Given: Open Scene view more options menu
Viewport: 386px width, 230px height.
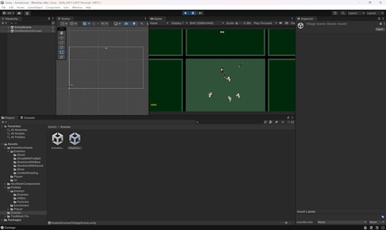Looking at the screenshot, I should tap(145, 19).
